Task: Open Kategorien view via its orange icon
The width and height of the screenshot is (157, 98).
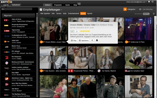Action: point(125,9)
